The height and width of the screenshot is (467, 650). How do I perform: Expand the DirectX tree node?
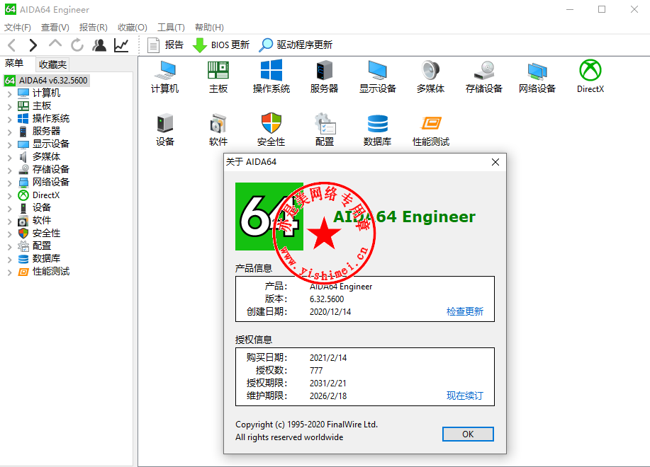(x=9, y=196)
